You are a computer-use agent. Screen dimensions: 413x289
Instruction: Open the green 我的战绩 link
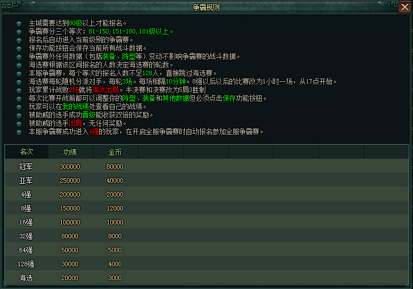click(x=76, y=106)
